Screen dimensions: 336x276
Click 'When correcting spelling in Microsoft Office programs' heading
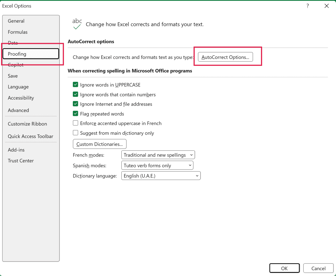tap(130, 71)
